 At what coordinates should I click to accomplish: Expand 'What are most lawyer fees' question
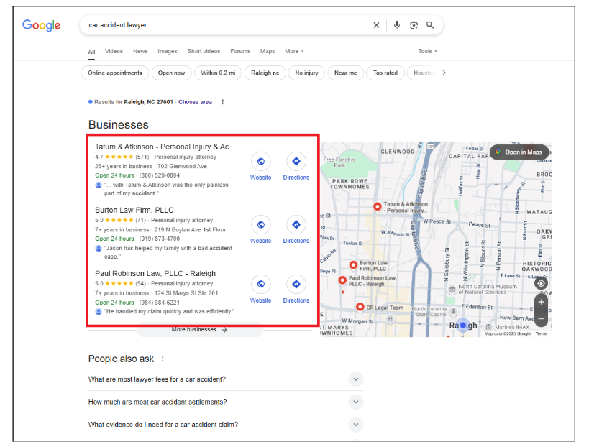click(355, 379)
